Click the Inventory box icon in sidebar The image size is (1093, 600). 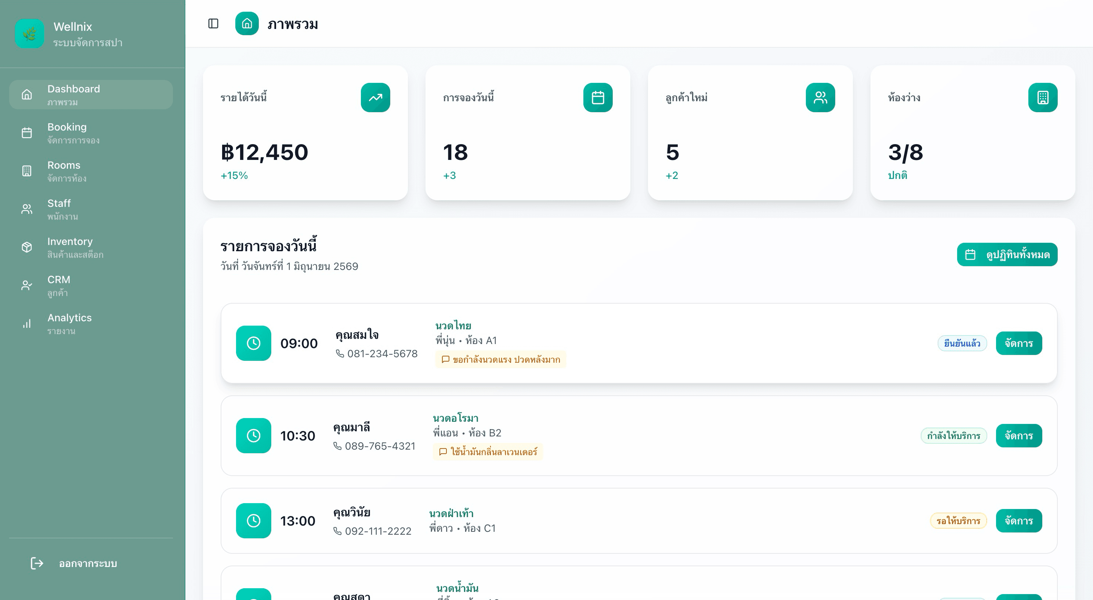pyautogui.click(x=27, y=248)
